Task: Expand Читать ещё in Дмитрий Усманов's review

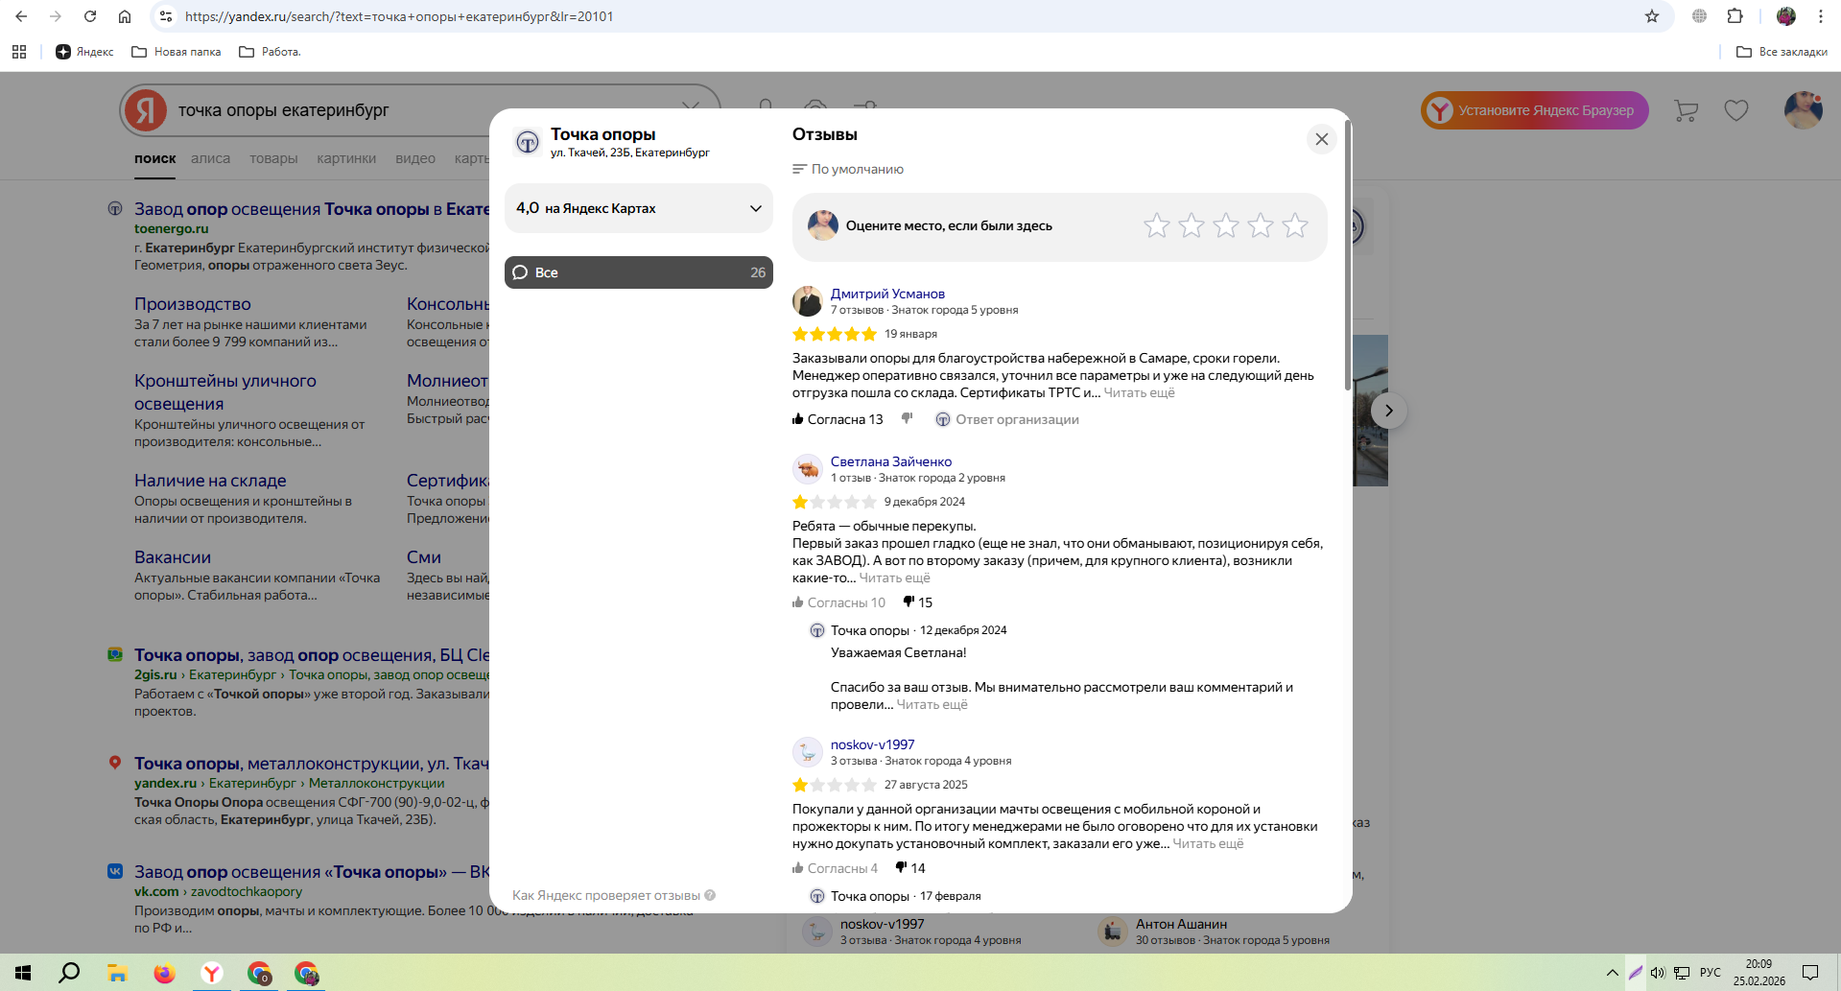Action: point(1139,392)
